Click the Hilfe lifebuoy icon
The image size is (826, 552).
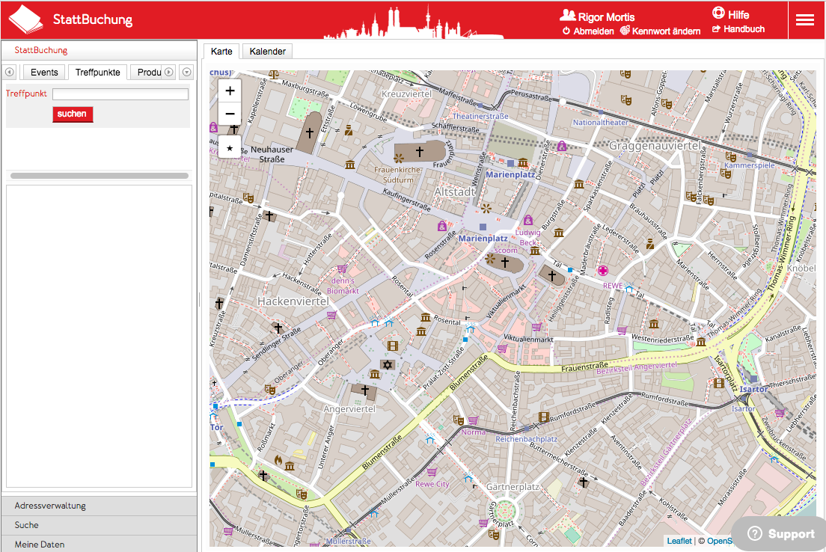coord(718,13)
